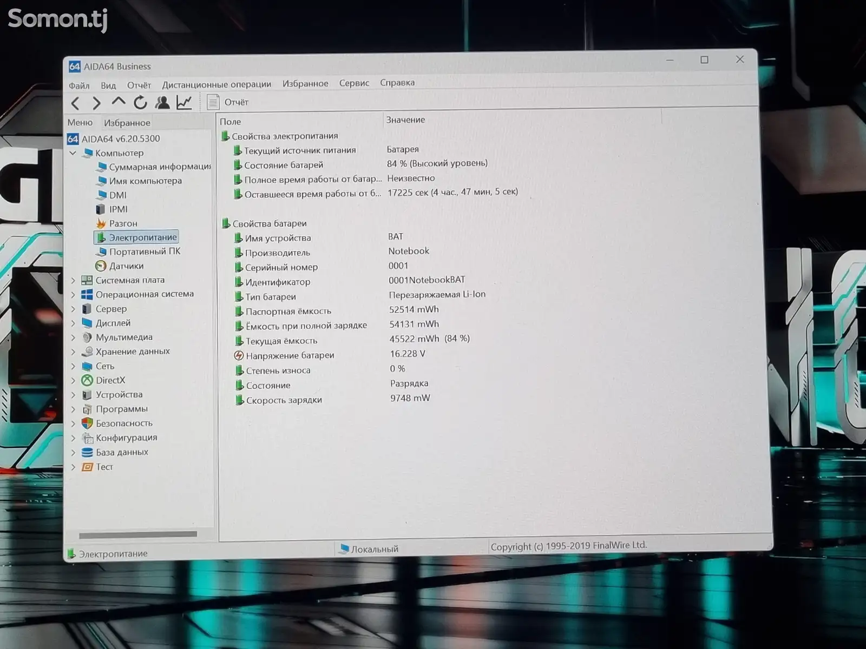Select the AIDA64 v6.20.5300 root node
The height and width of the screenshot is (649, 866).
coord(114,138)
